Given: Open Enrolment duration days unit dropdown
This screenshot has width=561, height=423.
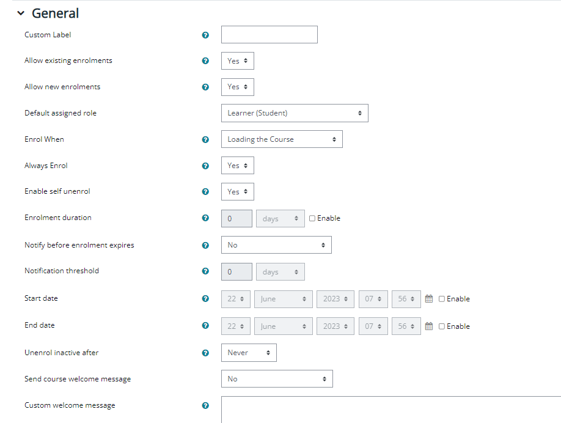Looking at the screenshot, I should (x=280, y=218).
